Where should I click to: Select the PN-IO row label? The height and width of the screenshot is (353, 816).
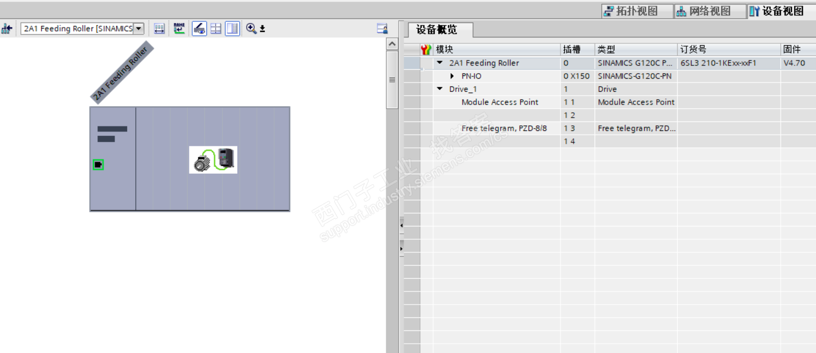point(471,76)
